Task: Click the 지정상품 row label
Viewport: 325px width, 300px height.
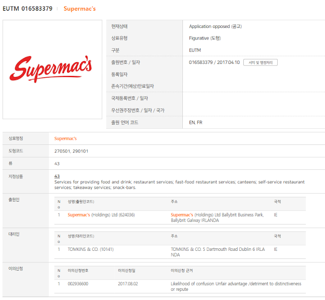Action: click(x=16, y=176)
